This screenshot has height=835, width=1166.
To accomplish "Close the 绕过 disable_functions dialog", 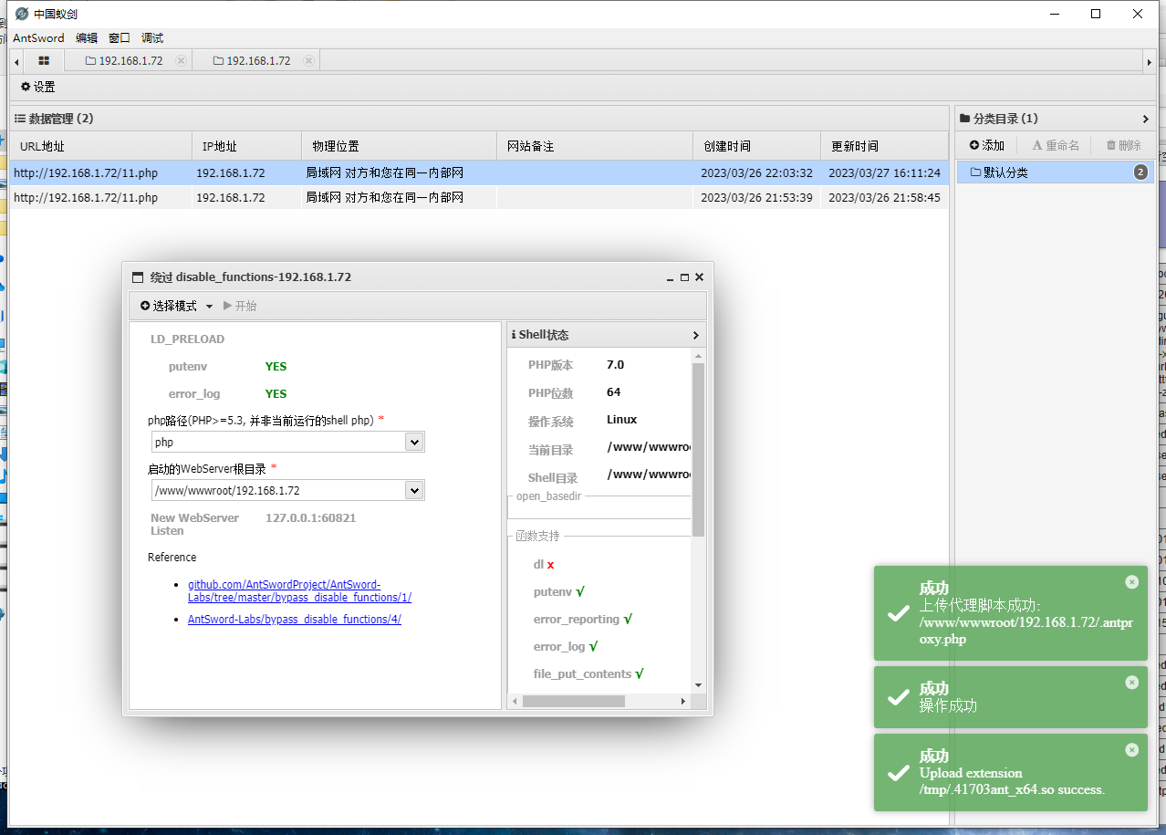I will tap(699, 277).
